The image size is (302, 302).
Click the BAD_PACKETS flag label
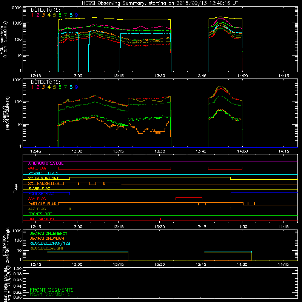(x=41, y=219)
